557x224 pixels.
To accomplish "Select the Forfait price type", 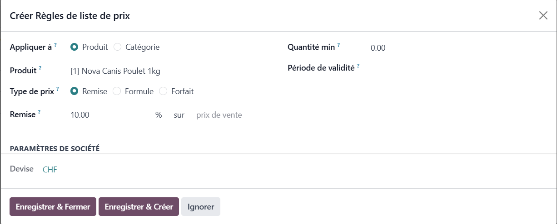I will (163, 91).
